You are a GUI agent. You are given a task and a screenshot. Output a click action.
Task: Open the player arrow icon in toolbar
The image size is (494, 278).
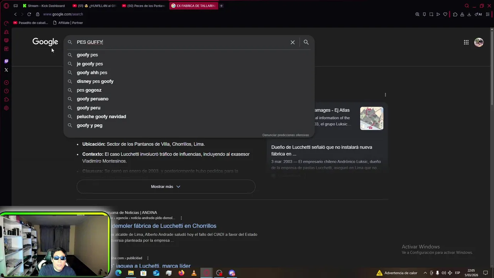pyautogui.click(x=438, y=14)
